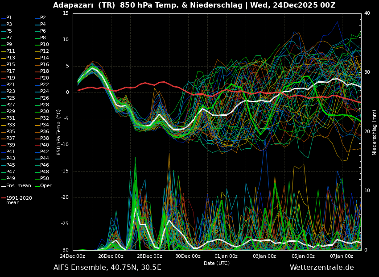The image size is (379, 277).
Task: Click legend entry P27
Action: pyautogui.click(x=8, y=105)
